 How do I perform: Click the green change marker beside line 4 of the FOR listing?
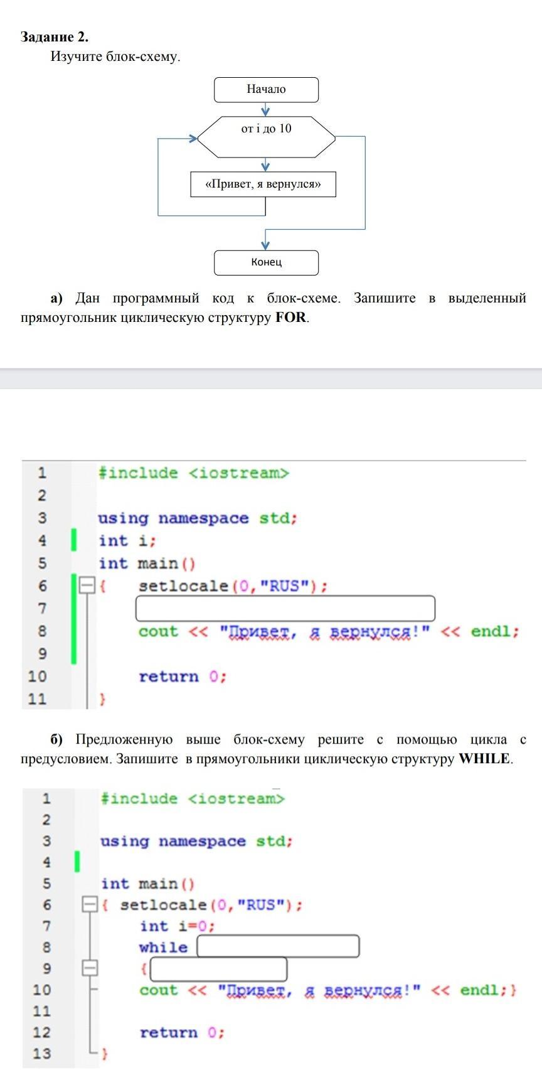tap(74, 540)
